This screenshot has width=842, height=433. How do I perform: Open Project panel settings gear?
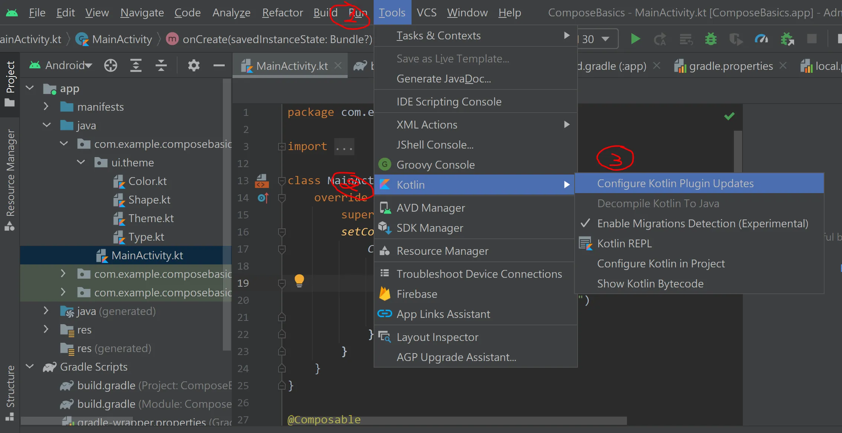[x=194, y=66]
